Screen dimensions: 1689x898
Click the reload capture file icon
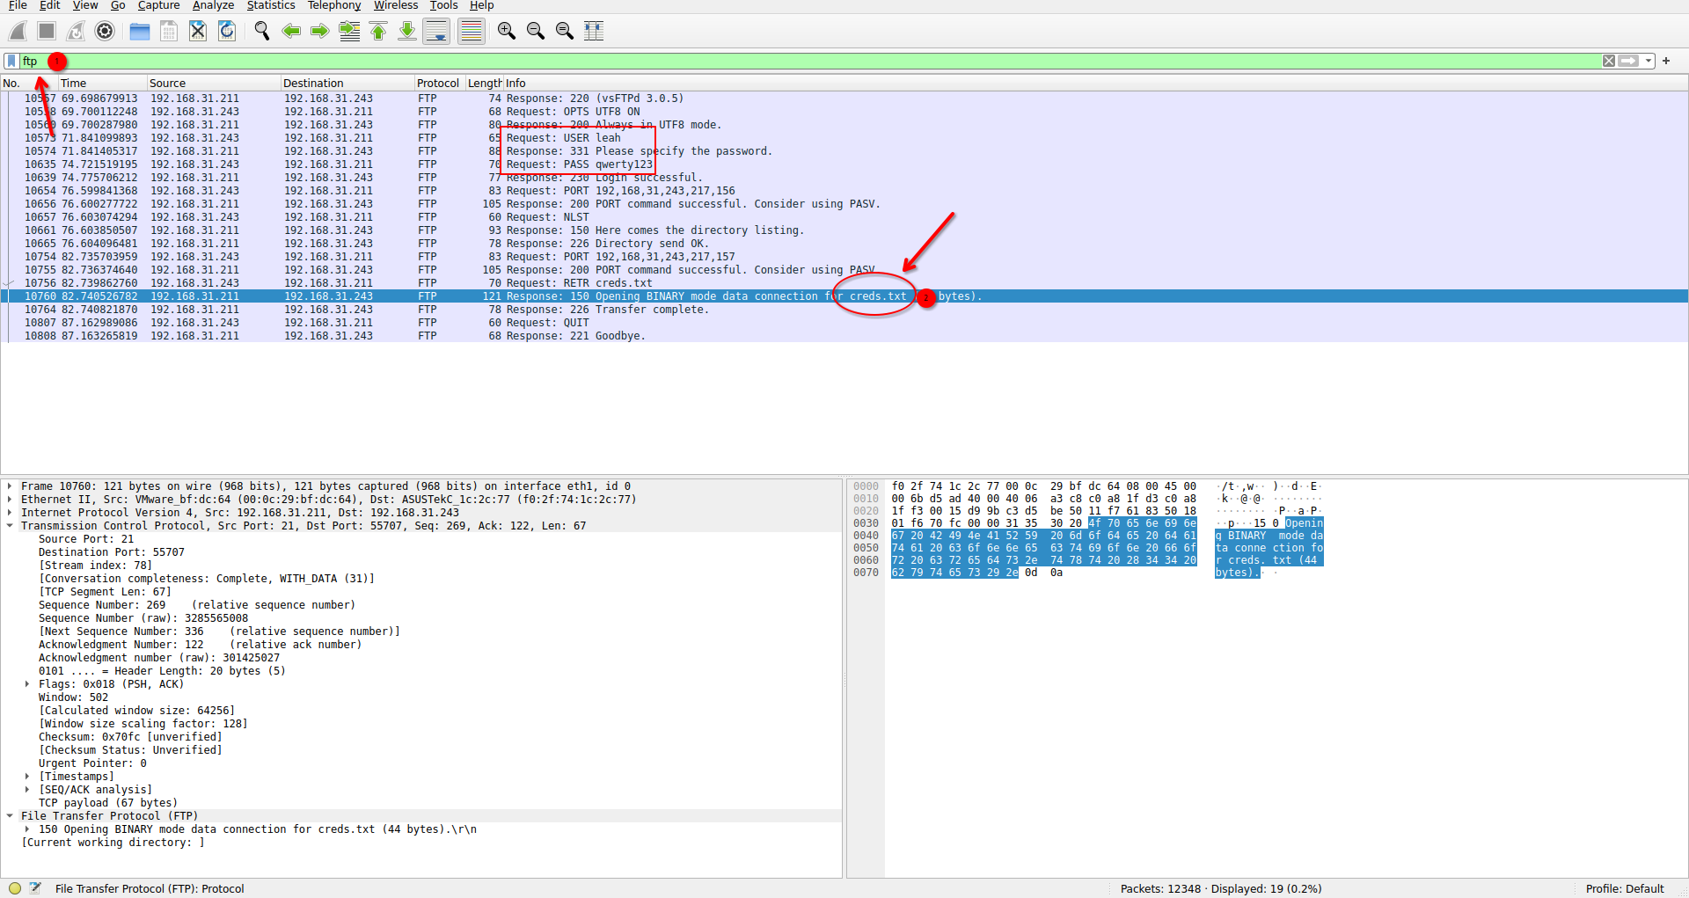click(x=227, y=32)
